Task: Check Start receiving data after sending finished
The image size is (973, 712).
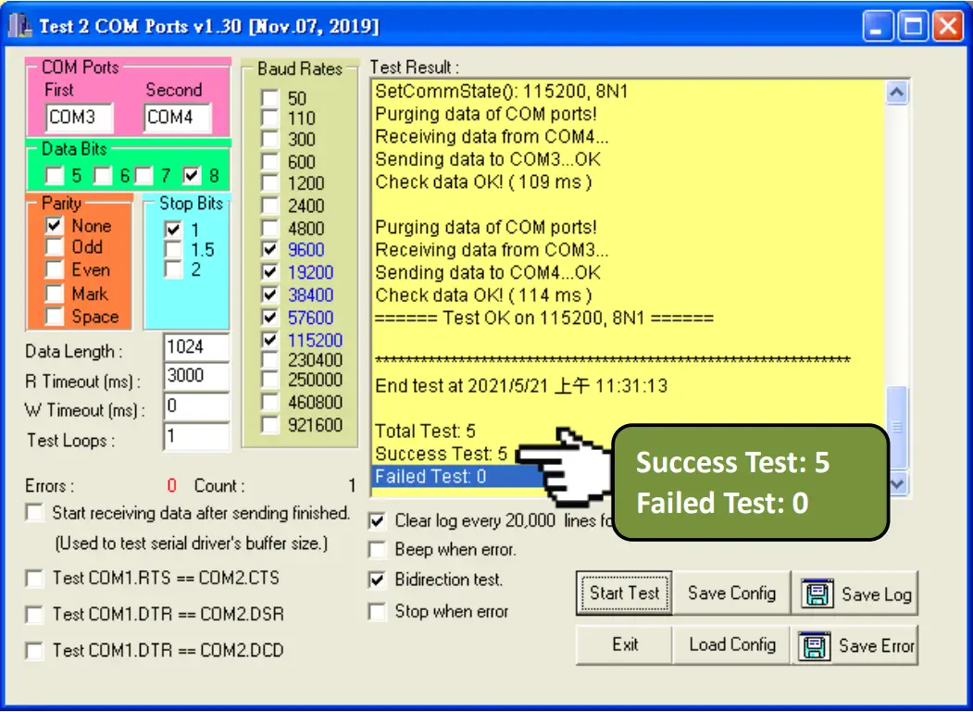Action: 34,512
